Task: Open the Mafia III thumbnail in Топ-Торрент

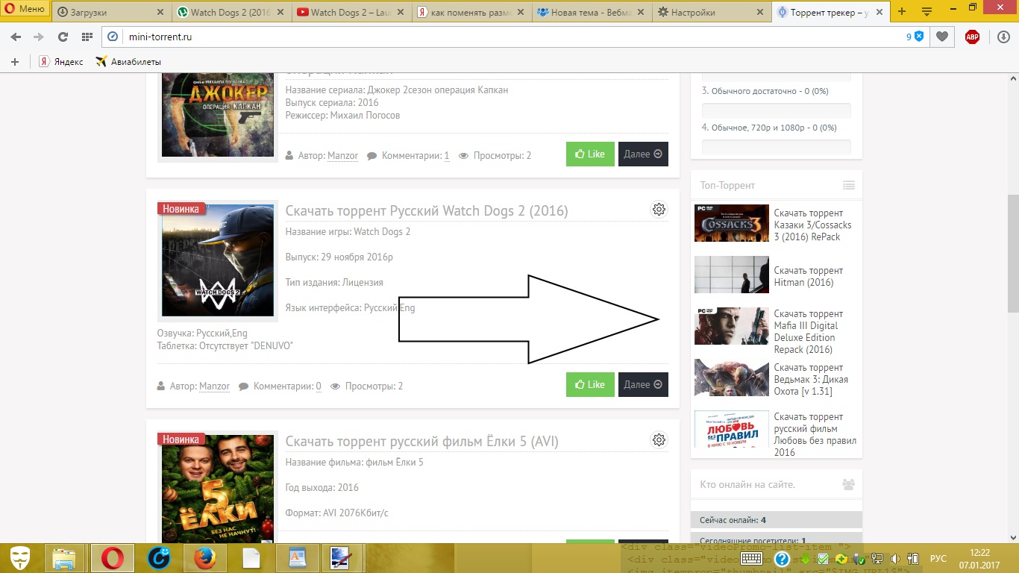Action: [731, 326]
